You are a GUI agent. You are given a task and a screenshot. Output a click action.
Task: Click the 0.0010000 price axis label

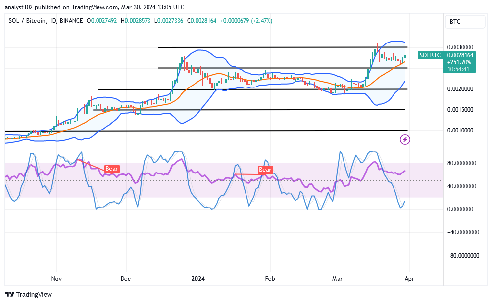click(x=460, y=130)
